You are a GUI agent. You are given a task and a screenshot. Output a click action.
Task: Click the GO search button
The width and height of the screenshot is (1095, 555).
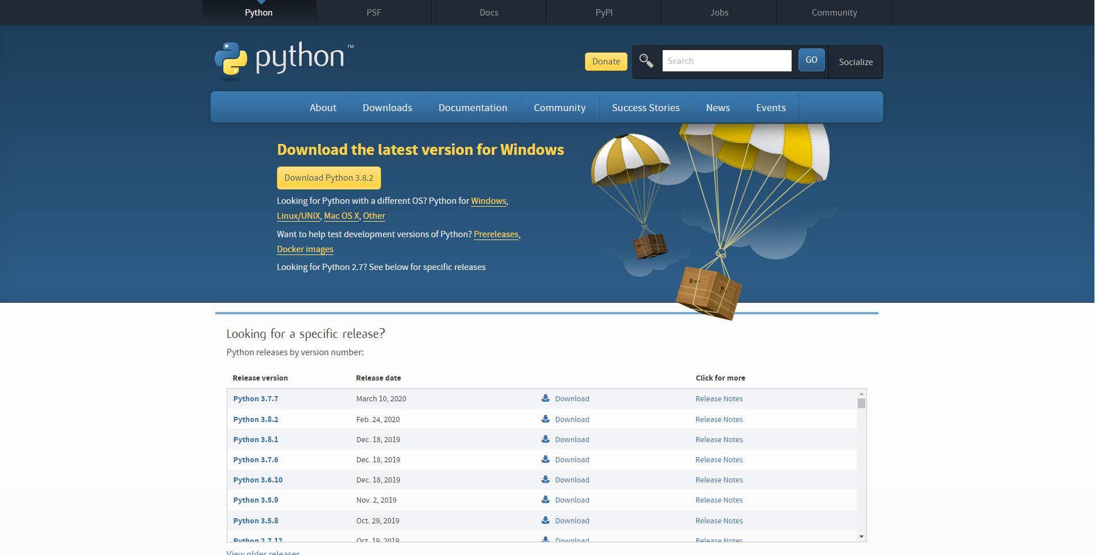(x=812, y=60)
